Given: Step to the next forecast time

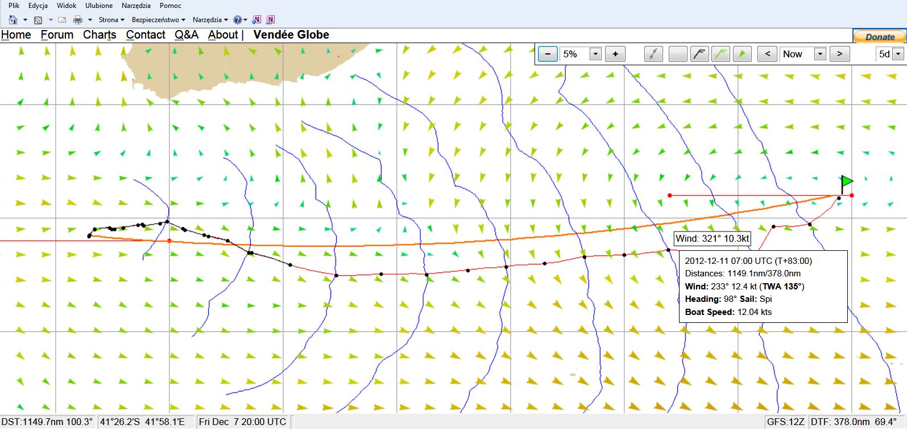Looking at the screenshot, I should pos(839,54).
